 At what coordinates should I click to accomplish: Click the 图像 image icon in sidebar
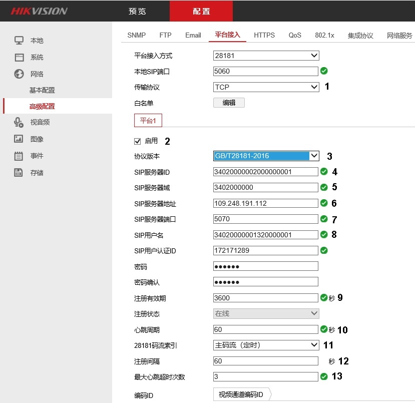pyautogui.click(x=19, y=139)
